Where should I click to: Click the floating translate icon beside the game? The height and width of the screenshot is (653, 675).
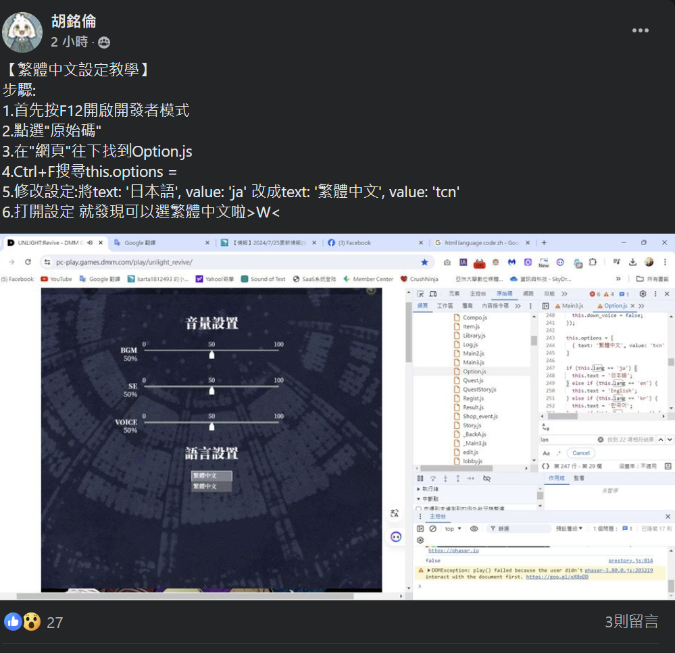(395, 513)
